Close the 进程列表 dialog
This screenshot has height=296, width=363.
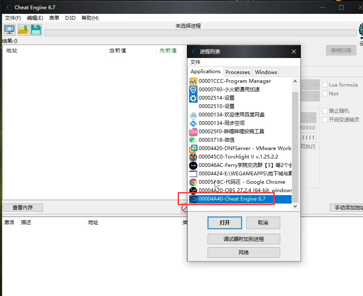tap(294, 51)
